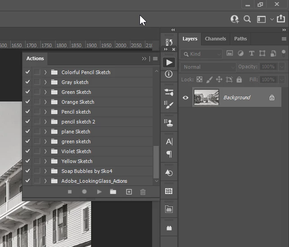Click Lock all padlock icon
The image size is (289, 247).
click(239, 79)
